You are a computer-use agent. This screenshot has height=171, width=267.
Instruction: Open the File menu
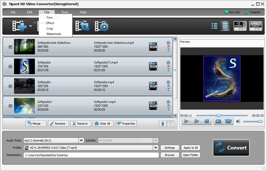(13, 12)
